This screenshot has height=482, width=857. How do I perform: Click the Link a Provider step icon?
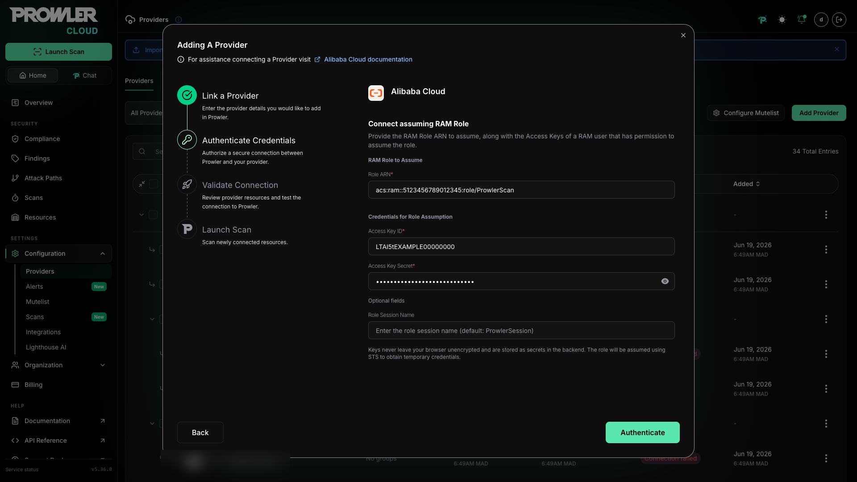(187, 95)
